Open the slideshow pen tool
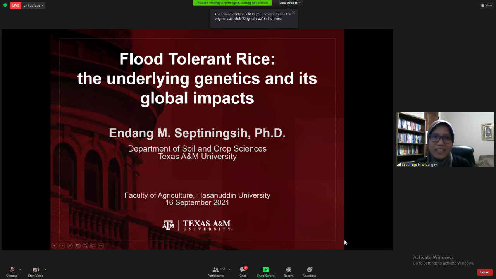Image resolution: width=496 pixels, height=279 pixels. pos(70,246)
